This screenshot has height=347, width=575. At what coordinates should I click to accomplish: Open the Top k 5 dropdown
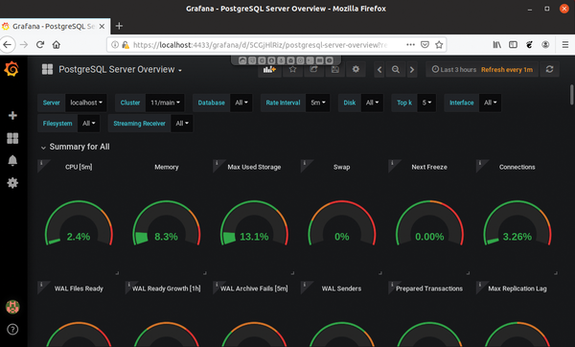point(426,103)
